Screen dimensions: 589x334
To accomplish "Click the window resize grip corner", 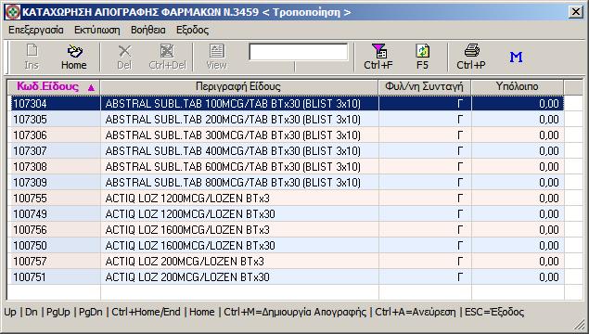I will pos(581,325).
